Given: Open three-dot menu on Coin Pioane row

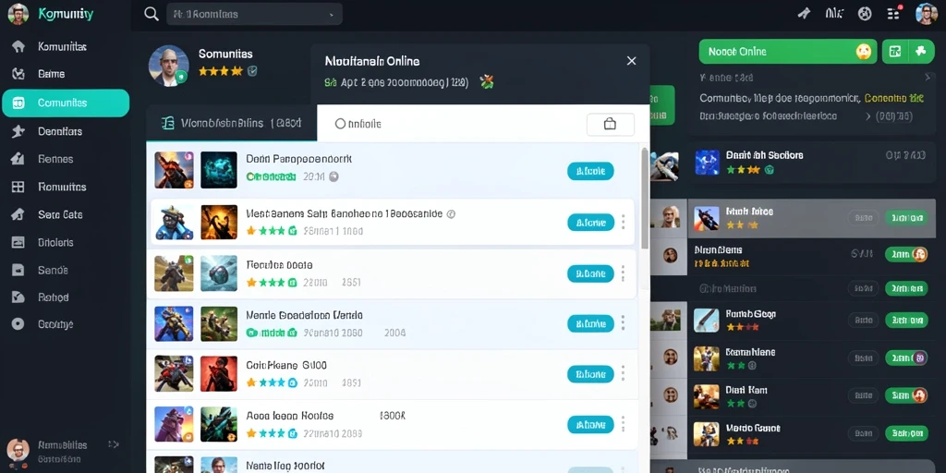Looking at the screenshot, I should coord(624,373).
